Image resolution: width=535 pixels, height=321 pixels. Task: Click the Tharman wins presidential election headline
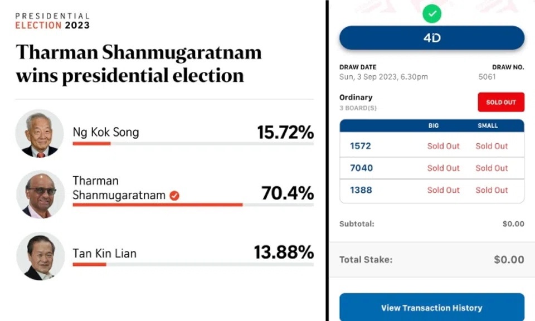139,64
